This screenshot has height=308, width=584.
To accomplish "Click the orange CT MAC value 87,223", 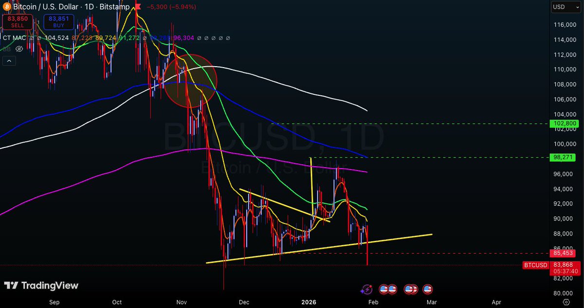I will pos(82,38).
